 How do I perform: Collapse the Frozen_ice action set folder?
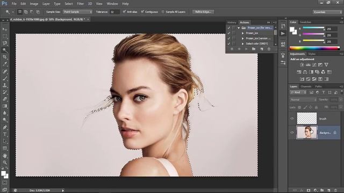239,28
